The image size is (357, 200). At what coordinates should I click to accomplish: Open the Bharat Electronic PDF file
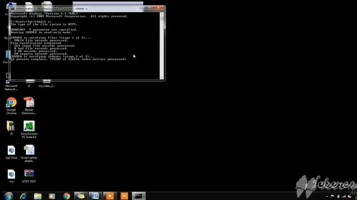point(29,106)
